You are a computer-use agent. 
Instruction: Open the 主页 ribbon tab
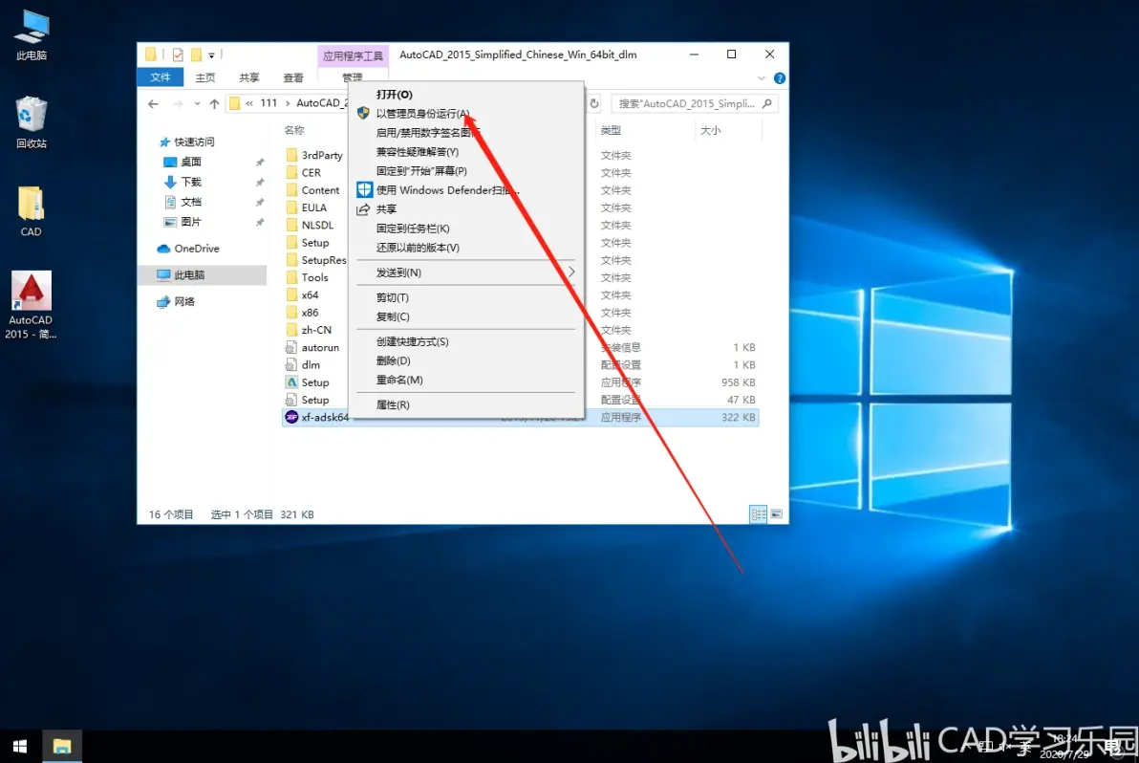[x=205, y=77]
